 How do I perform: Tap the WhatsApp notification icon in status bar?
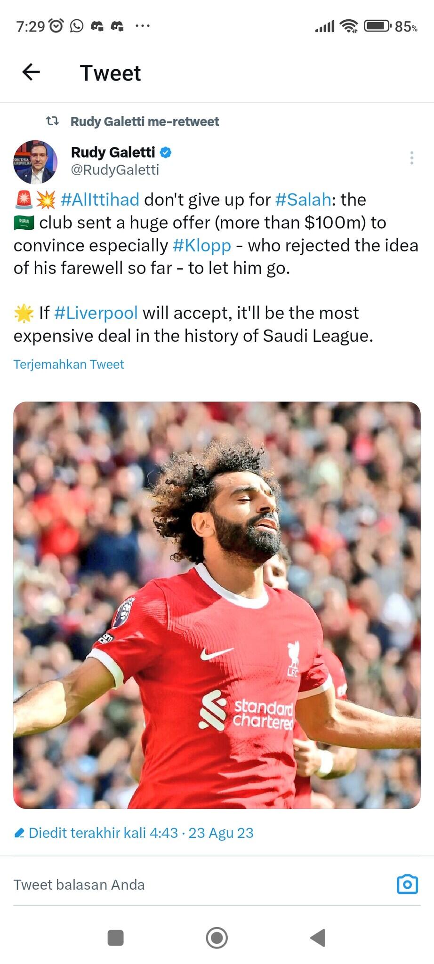point(77,26)
